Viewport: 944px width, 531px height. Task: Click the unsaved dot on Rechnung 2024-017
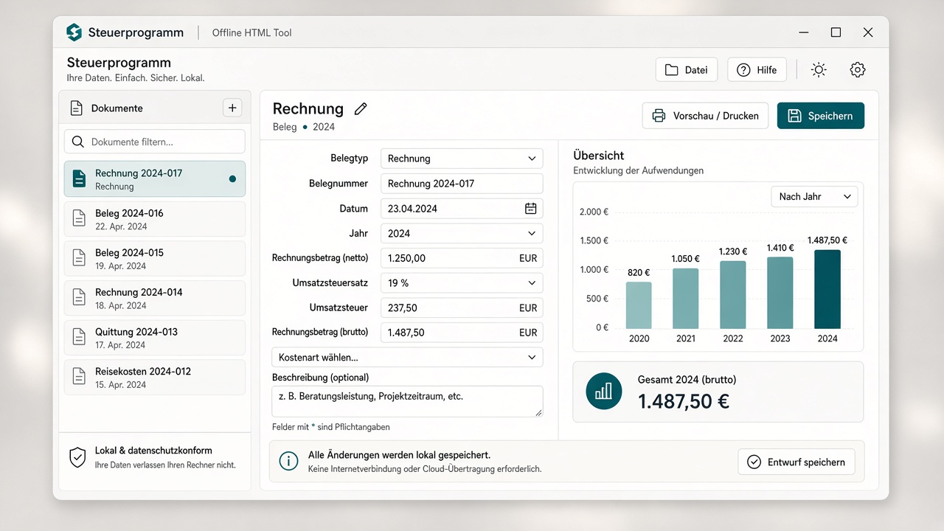pyautogui.click(x=232, y=178)
